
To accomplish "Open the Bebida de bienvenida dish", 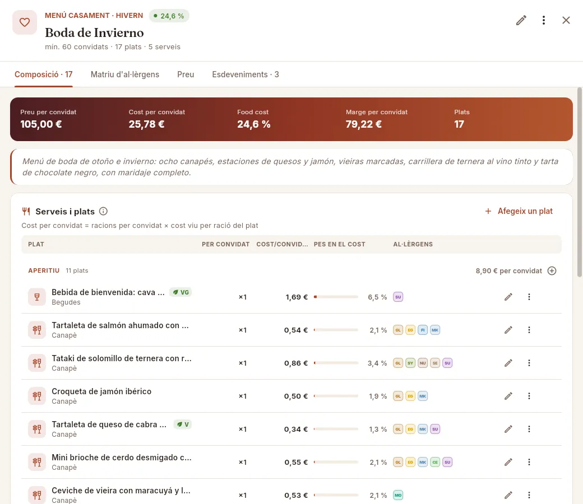I will (x=108, y=292).
